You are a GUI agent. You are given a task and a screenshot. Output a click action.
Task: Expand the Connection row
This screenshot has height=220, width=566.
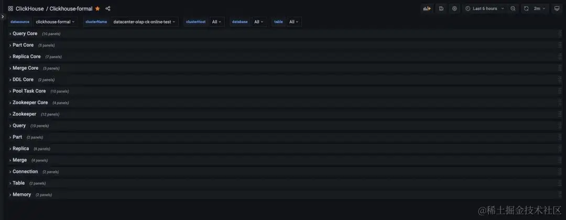pyautogui.click(x=25, y=171)
